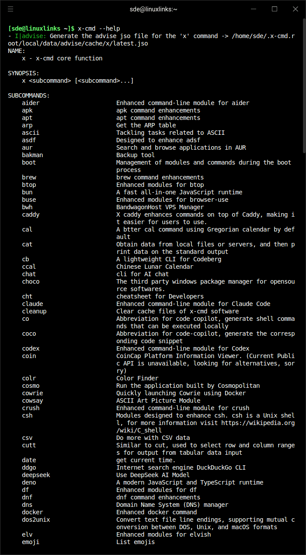
Task: Click the 'cowsay' ASCII Art module entry
Action: tap(32, 400)
